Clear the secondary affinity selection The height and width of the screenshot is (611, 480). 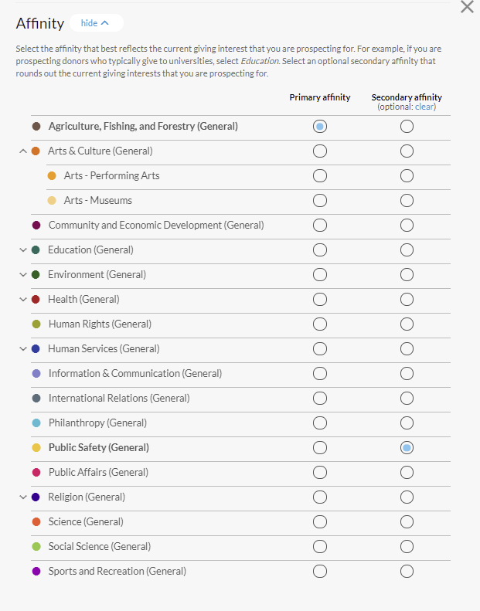click(x=424, y=107)
